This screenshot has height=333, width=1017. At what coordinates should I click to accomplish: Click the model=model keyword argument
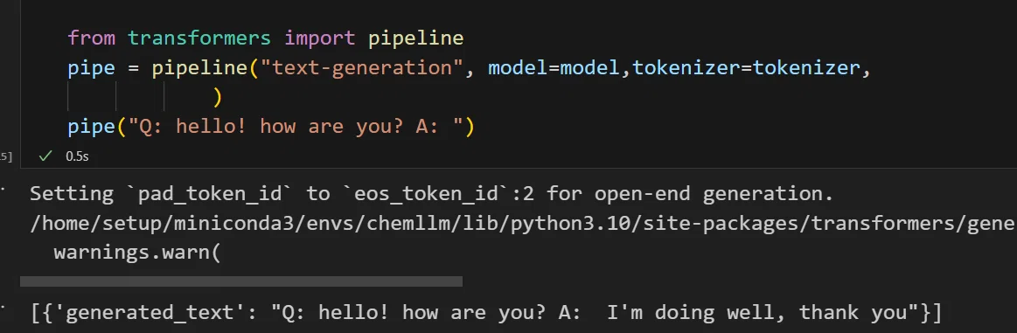click(554, 67)
